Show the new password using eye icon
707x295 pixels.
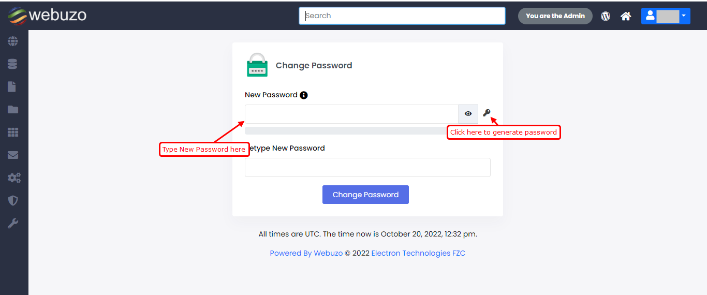tap(468, 114)
